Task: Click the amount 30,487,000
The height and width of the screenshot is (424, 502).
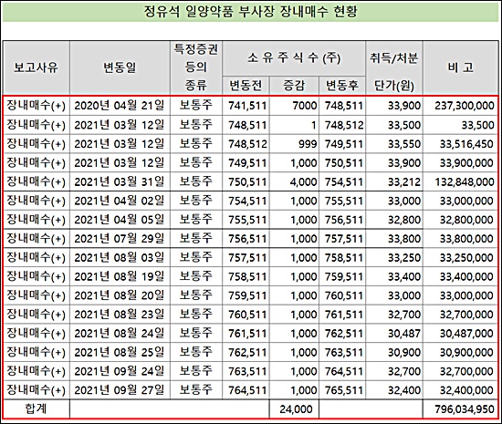Action: click(466, 333)
